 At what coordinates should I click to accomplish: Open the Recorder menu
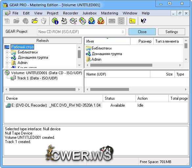71,13
